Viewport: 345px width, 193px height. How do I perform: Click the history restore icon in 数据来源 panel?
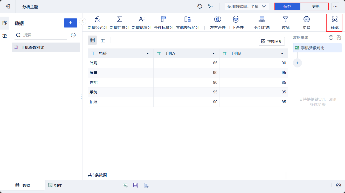[x=331, y=38]
